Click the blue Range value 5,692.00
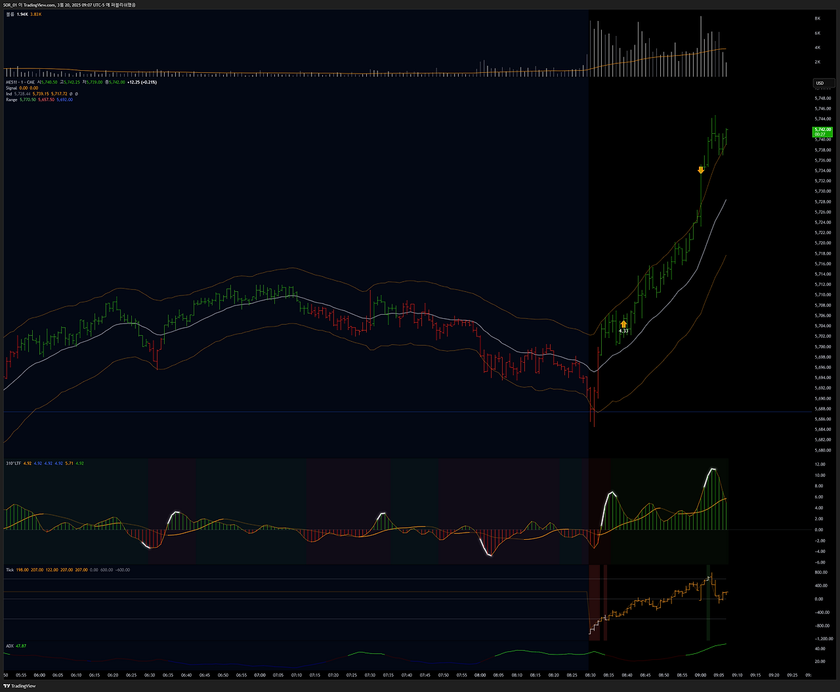Screen dimensions: 840x692 [x=64, y=100]
